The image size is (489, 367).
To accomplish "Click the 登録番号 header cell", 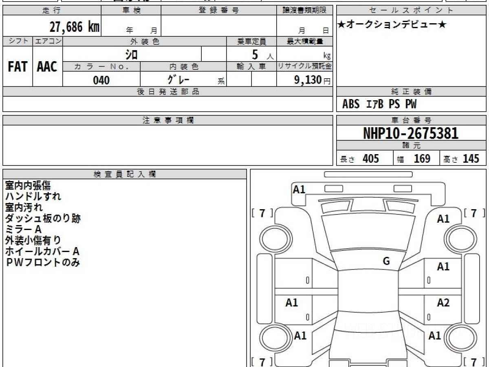I will [219, 11].
